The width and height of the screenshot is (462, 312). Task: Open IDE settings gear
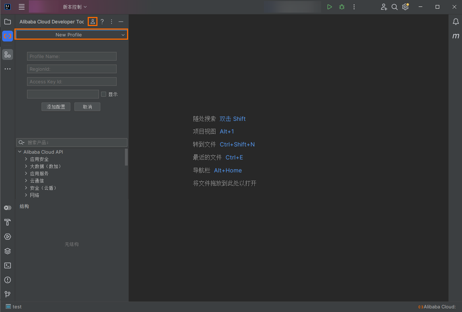(x=406, y=7)
